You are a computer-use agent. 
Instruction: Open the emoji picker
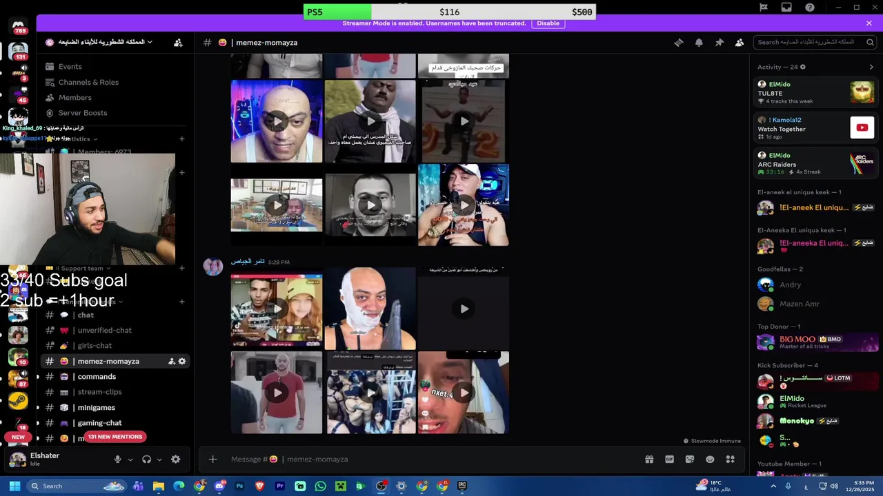click(x=710, y=459)
